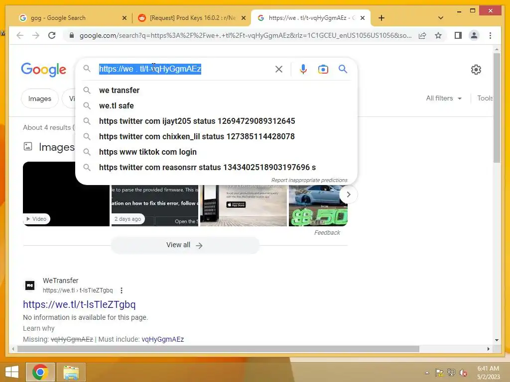Close the gog - Google Search tab

(124, 18)
